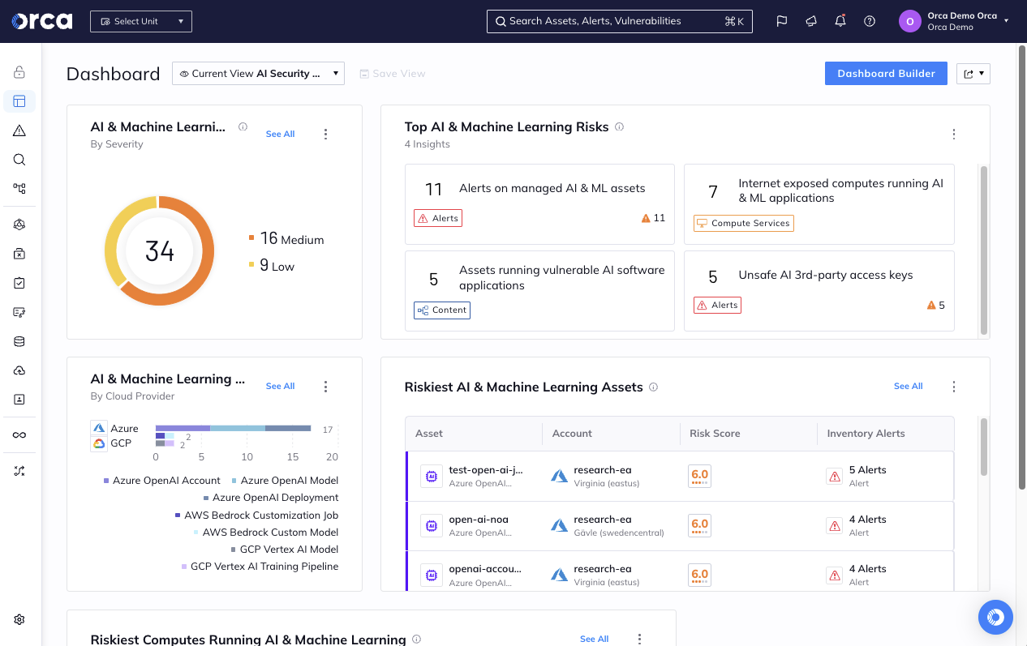
Task: Open the help question-mark icon
Action: click(870, 20)
